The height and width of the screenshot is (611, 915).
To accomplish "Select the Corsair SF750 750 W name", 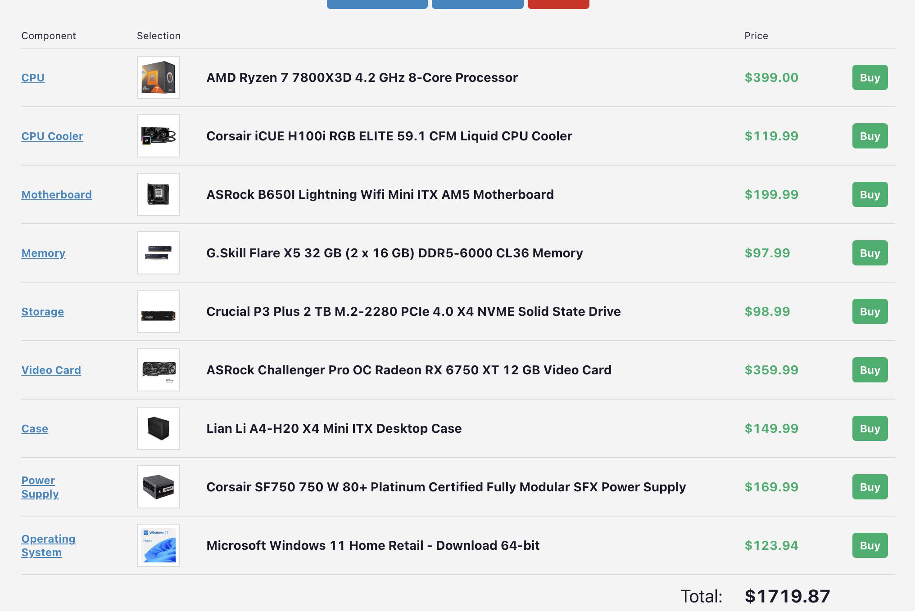I will [x=446, y=487].
